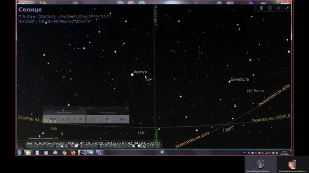The width and height of the screenshot is (309, 173).
Task: Click the year field showing 2020
Action: click(53, 119)
